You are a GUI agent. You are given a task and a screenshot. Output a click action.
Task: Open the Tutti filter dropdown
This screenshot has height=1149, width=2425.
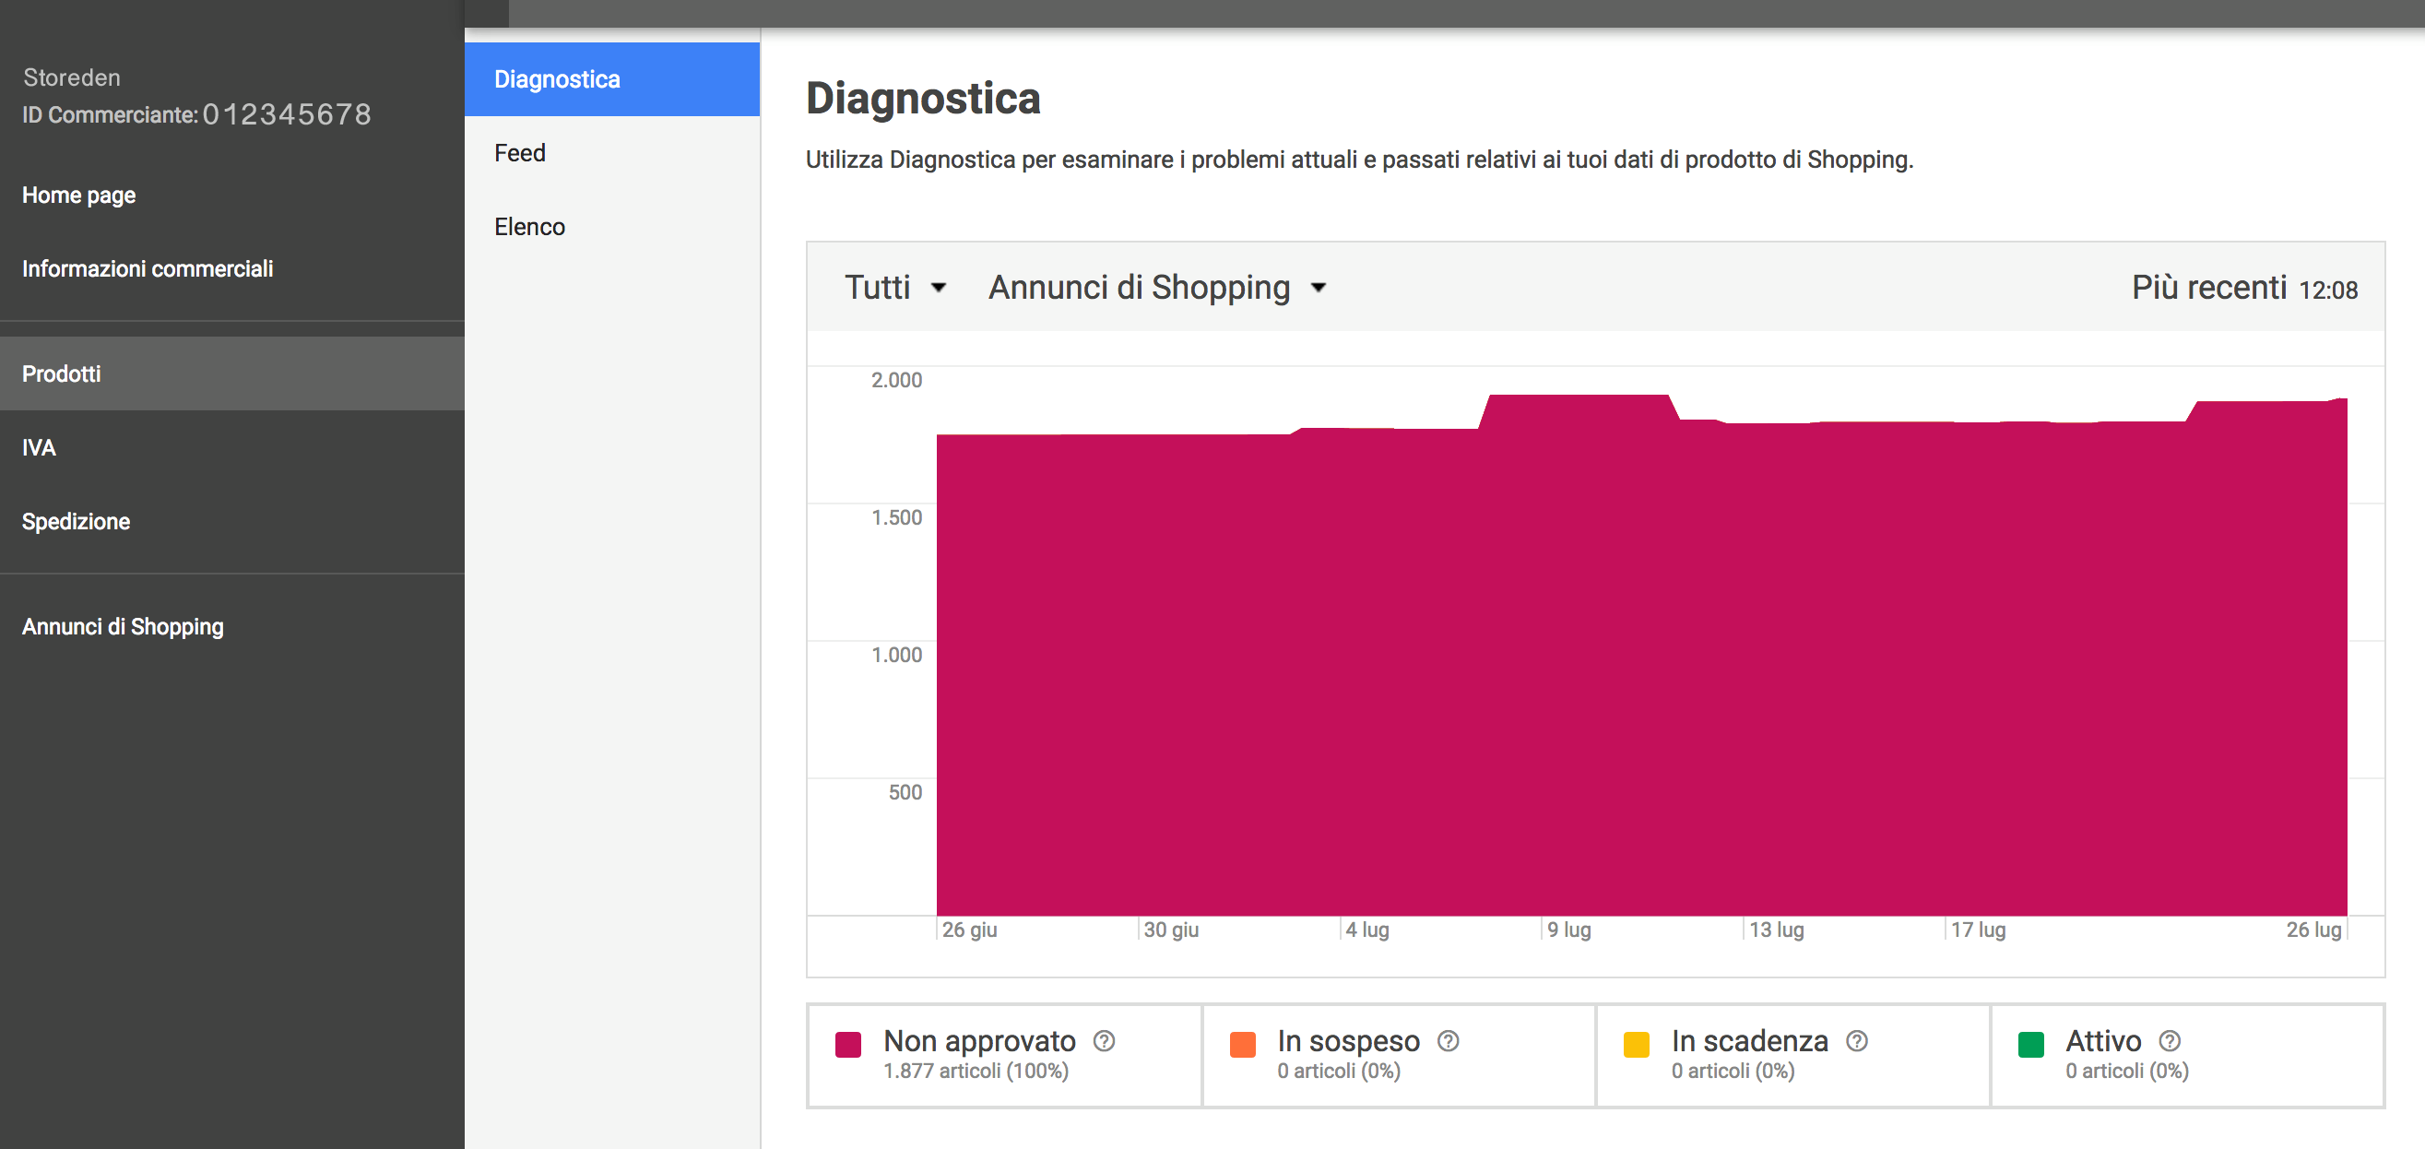894,288
